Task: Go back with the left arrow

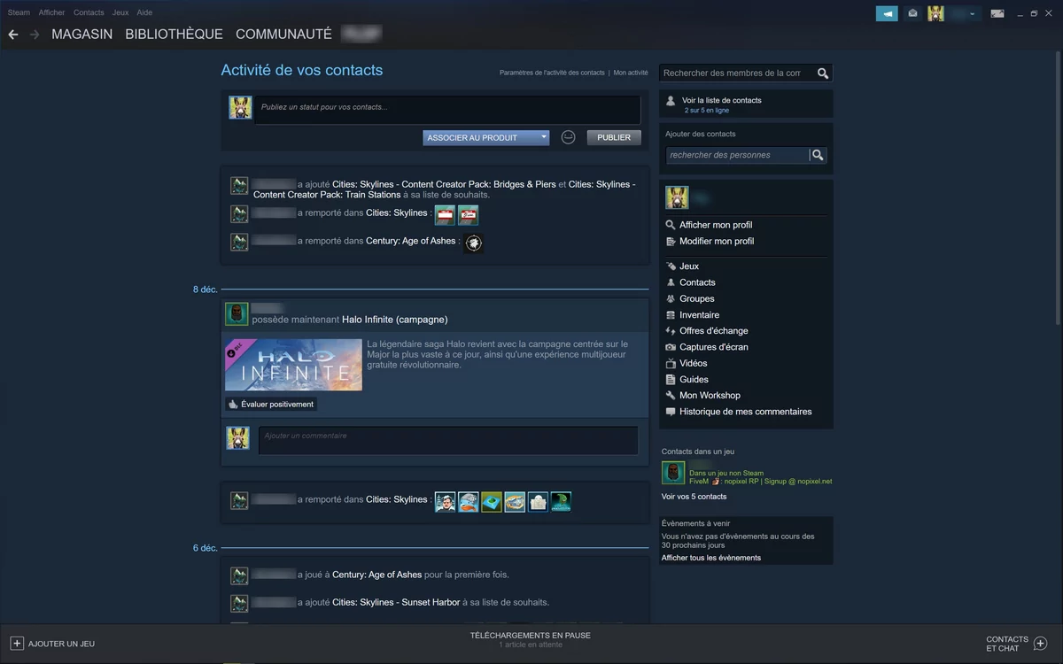Action: (12, 35)
